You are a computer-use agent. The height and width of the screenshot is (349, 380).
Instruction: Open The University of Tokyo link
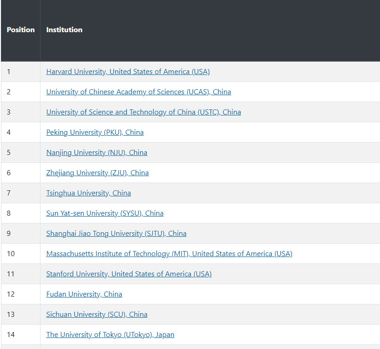(110, 334)
